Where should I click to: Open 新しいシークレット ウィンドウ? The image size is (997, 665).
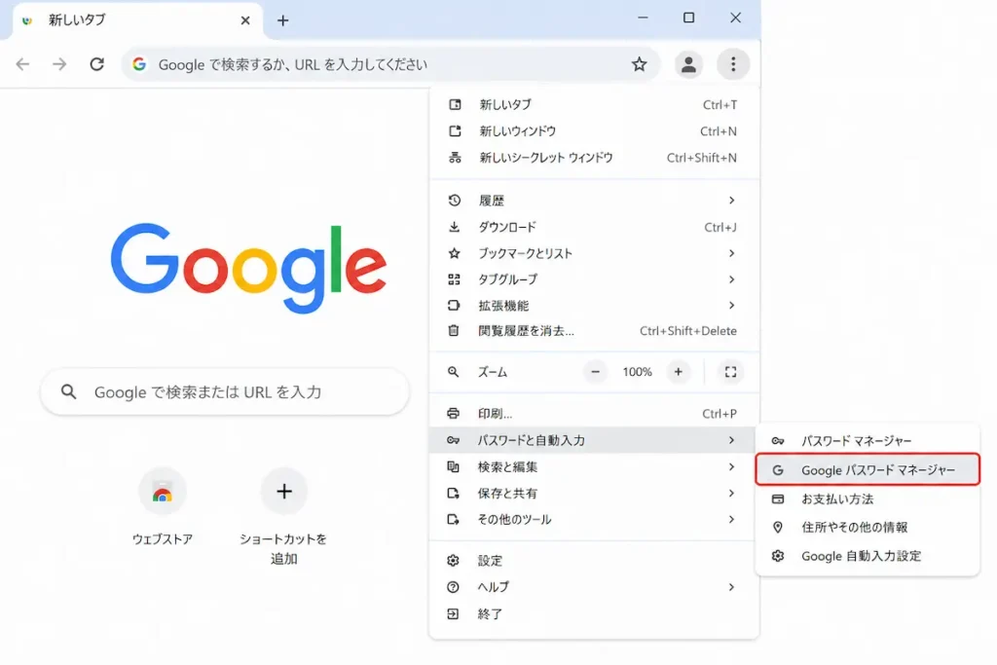[x=594, y=158]
